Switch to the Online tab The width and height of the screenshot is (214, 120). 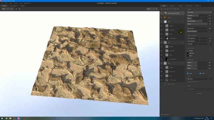[x=22, y=6]
